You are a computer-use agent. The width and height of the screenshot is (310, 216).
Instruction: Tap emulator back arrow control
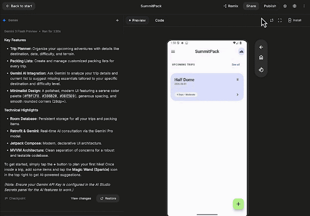tap(261, 47)
